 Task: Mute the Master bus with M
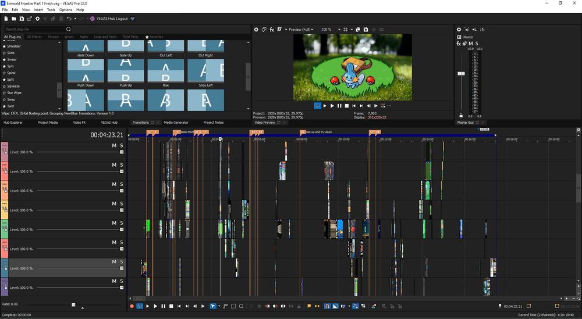(471, 44)
